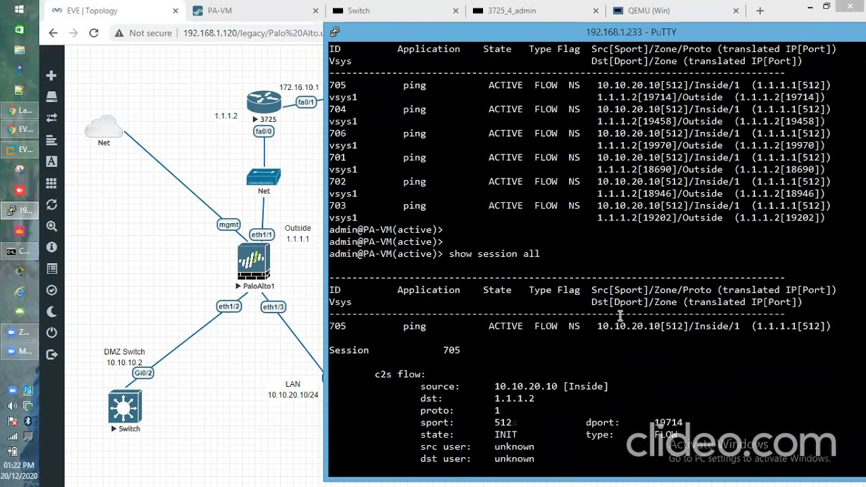Switch to the QEMU (Win) browser tab
Image resolution: width=866 pixels, height=487 pixels.
[676, 11]
